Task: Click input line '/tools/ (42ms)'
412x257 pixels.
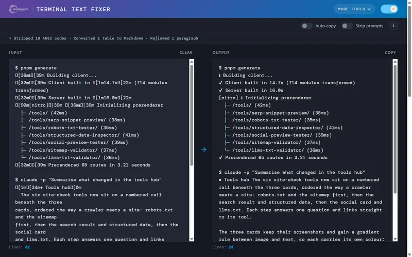Action: click(44, 113)
